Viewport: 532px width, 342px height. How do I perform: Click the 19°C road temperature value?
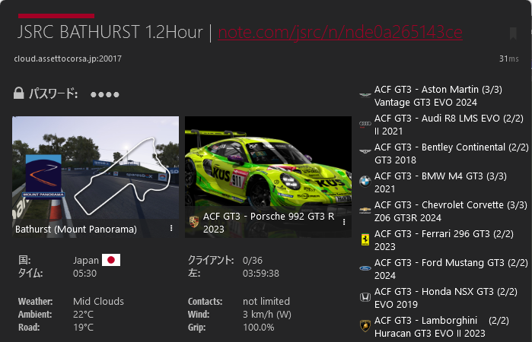point(83,327)
